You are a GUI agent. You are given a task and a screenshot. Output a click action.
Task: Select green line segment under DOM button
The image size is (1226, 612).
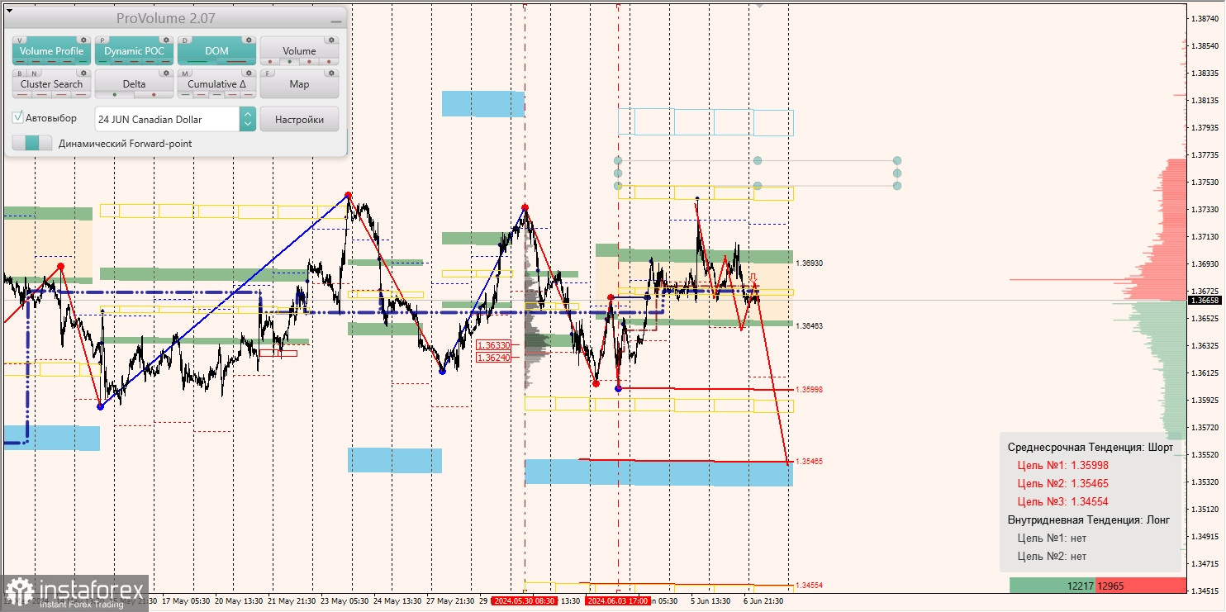click(197, 62)
